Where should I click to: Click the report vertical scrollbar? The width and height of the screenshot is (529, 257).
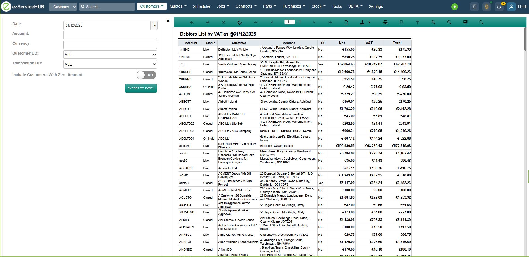(525, 39)
